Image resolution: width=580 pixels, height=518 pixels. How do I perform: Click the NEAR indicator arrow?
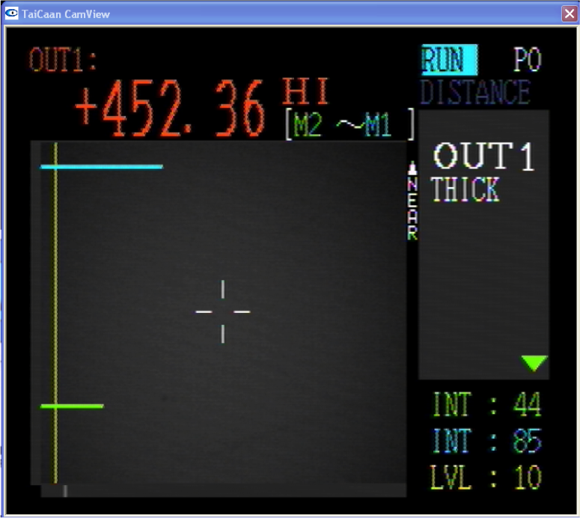(x=412, y=168)
